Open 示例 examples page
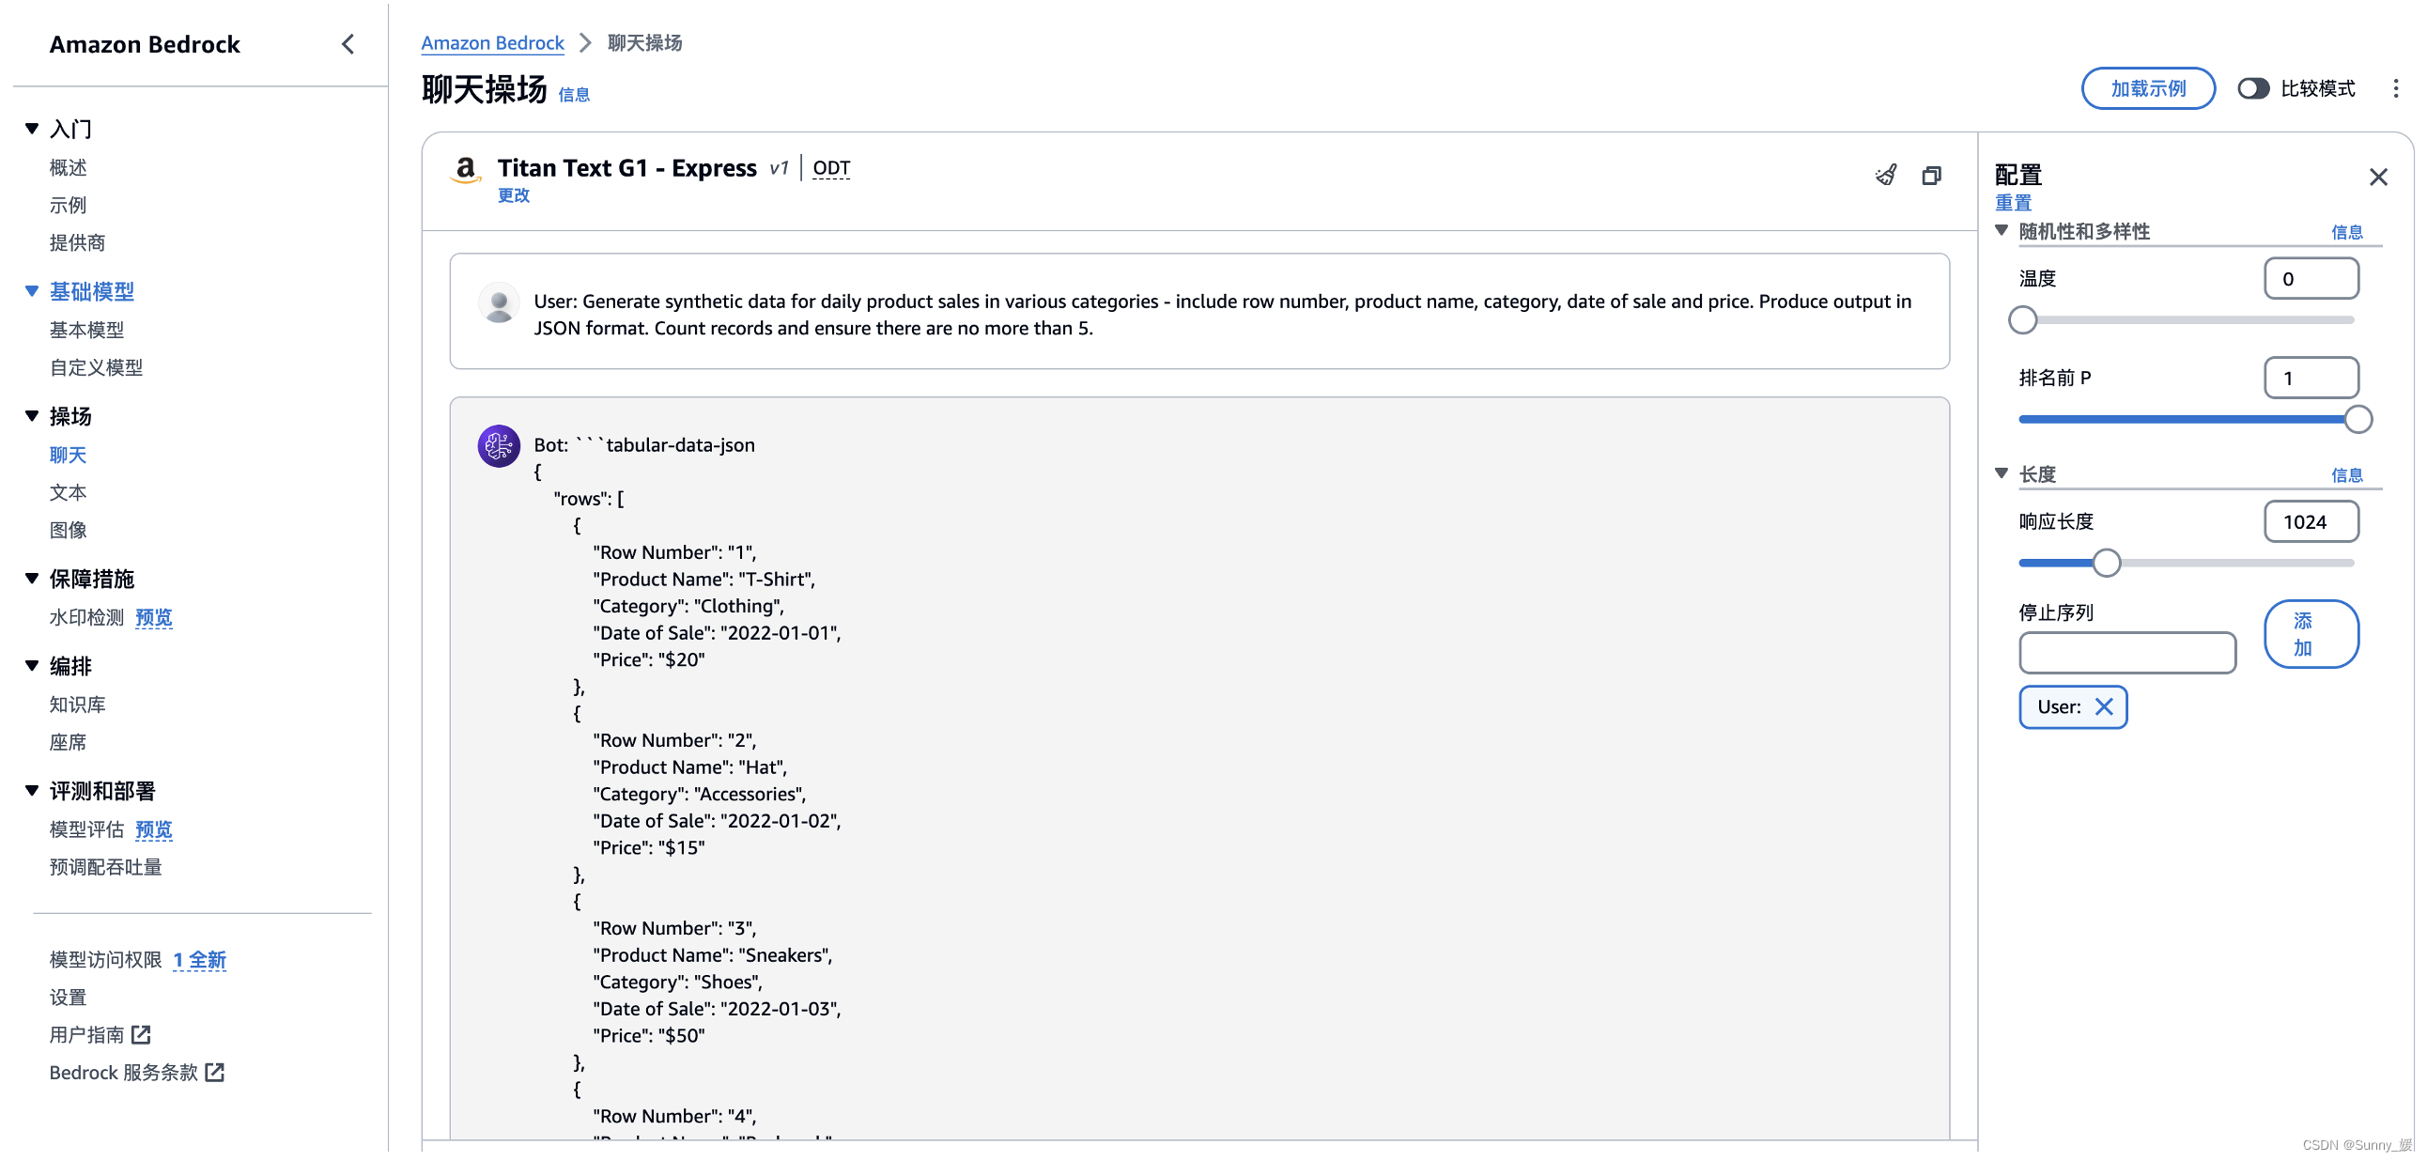Viewport: 2427px width, 1161px height. tap(68, 206)
